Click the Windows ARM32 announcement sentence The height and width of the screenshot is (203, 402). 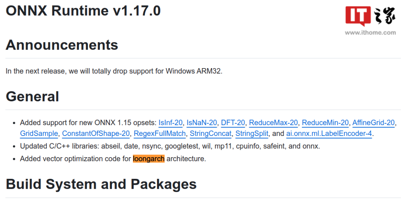[x=114, y=71]
